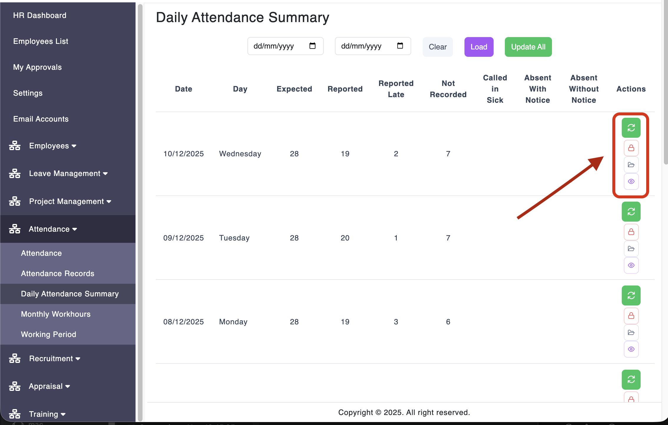The image size is (668, 425).
Task: Click the sidebar vertical scrollbar
Action: tap(140, 212)
